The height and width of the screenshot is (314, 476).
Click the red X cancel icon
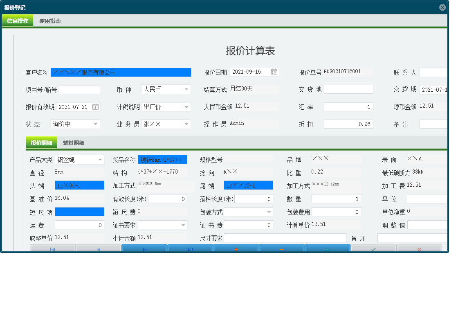pos(419,248)
